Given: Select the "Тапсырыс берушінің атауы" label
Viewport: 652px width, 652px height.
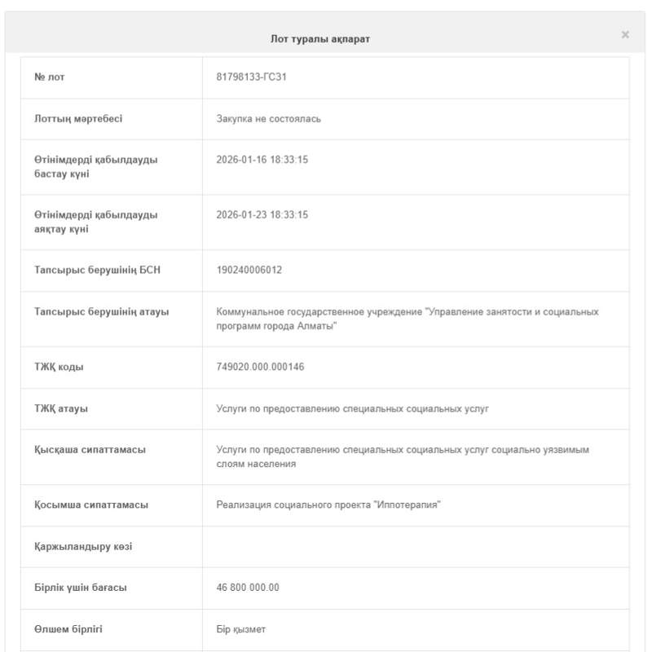Looking at the screenshot, I should [101, 312].
